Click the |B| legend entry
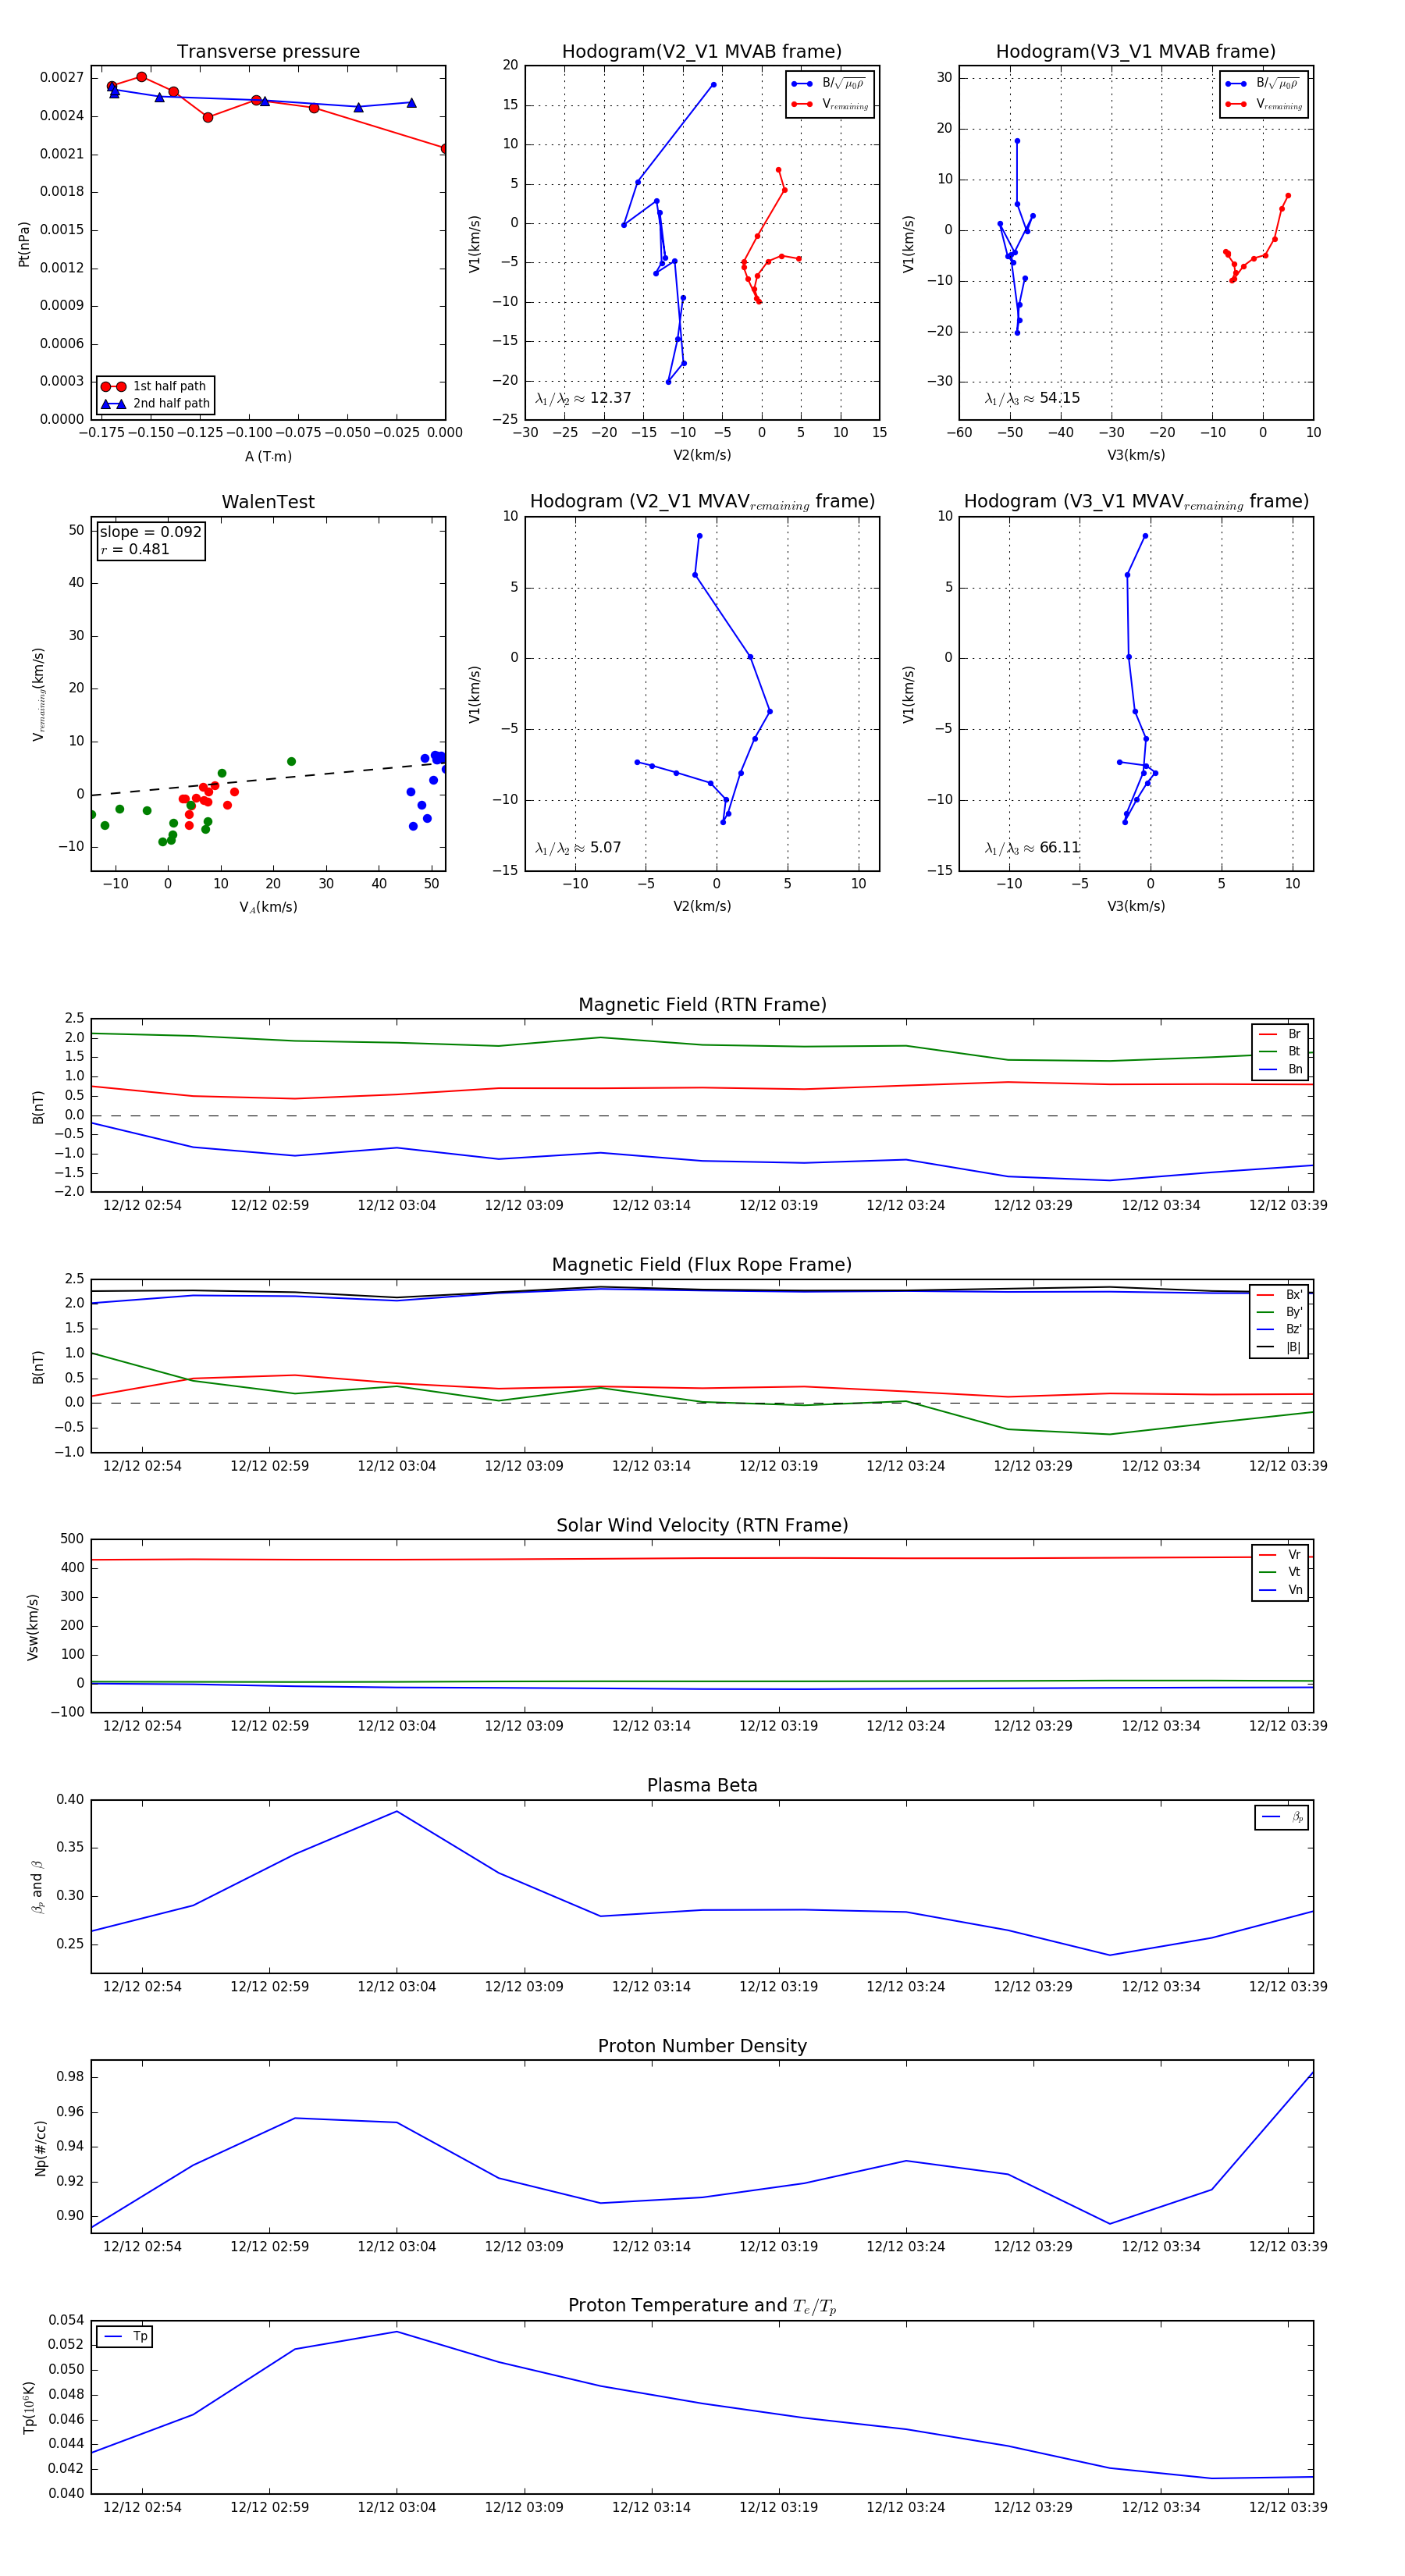The width and height of the screenshot is (1405, 2576). pos(1281,1347)
